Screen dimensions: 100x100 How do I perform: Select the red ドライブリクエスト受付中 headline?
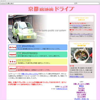click(x=79, y=24)
